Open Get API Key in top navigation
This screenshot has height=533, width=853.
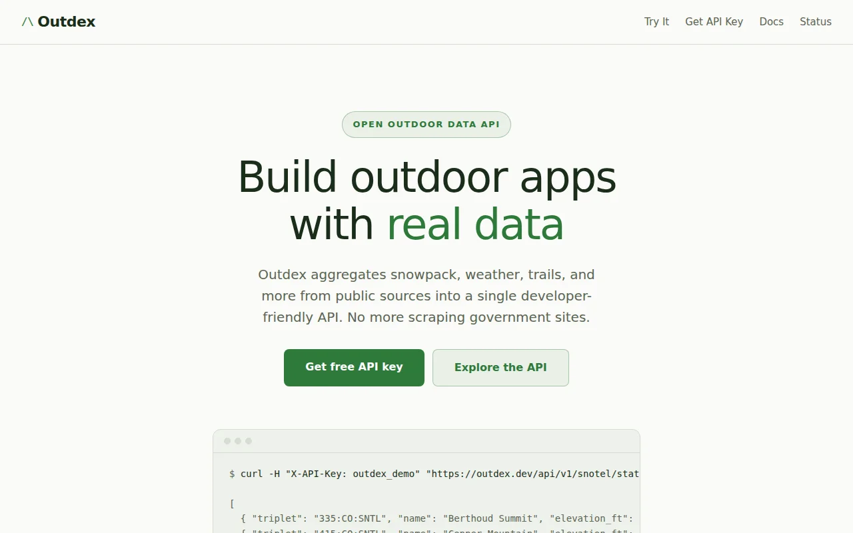(x=714, y=22)
